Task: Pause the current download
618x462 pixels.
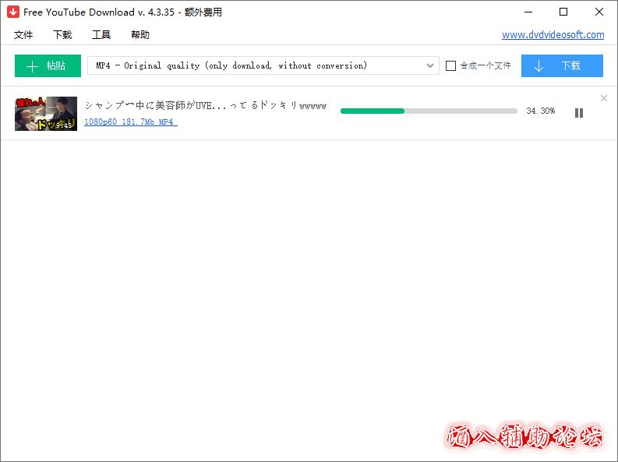Action: (578, 113)
